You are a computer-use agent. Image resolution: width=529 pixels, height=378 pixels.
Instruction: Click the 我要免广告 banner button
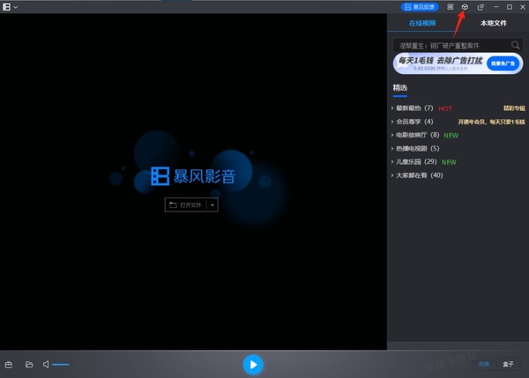click(501, 63)
